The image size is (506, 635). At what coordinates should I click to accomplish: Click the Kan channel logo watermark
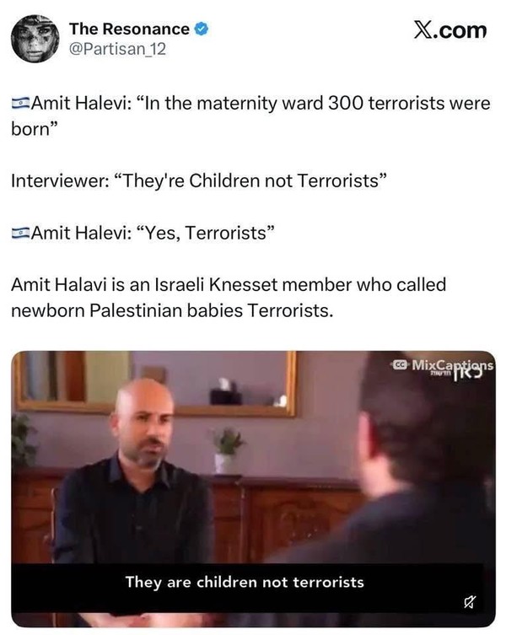point(465,374)
